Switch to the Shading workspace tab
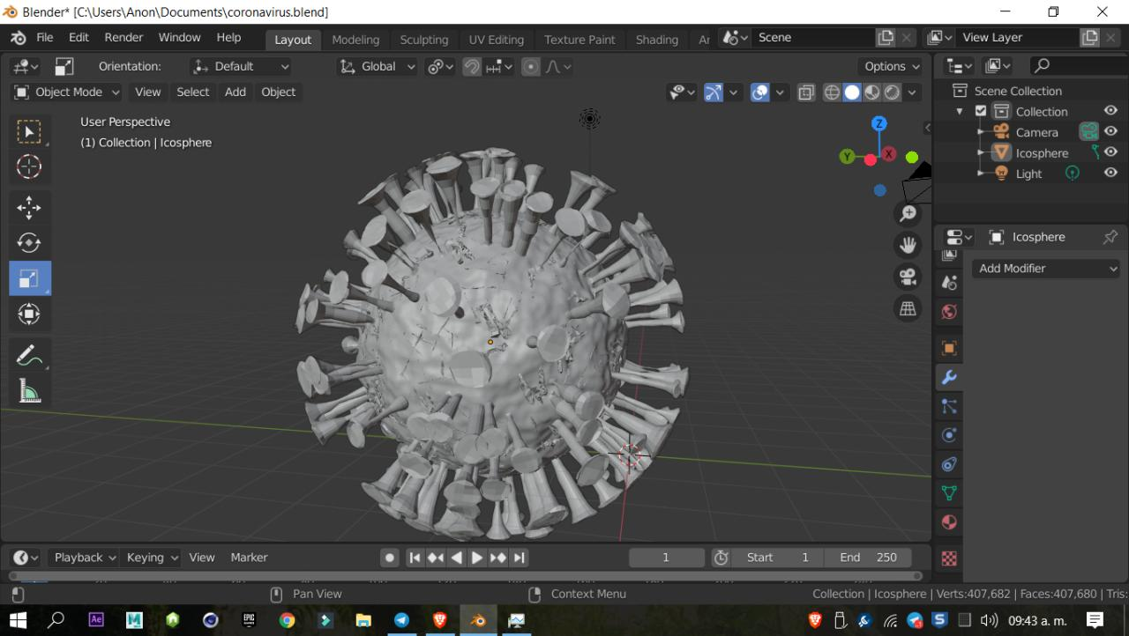This screenshot has width=1129, height=636. click(657, 40)
